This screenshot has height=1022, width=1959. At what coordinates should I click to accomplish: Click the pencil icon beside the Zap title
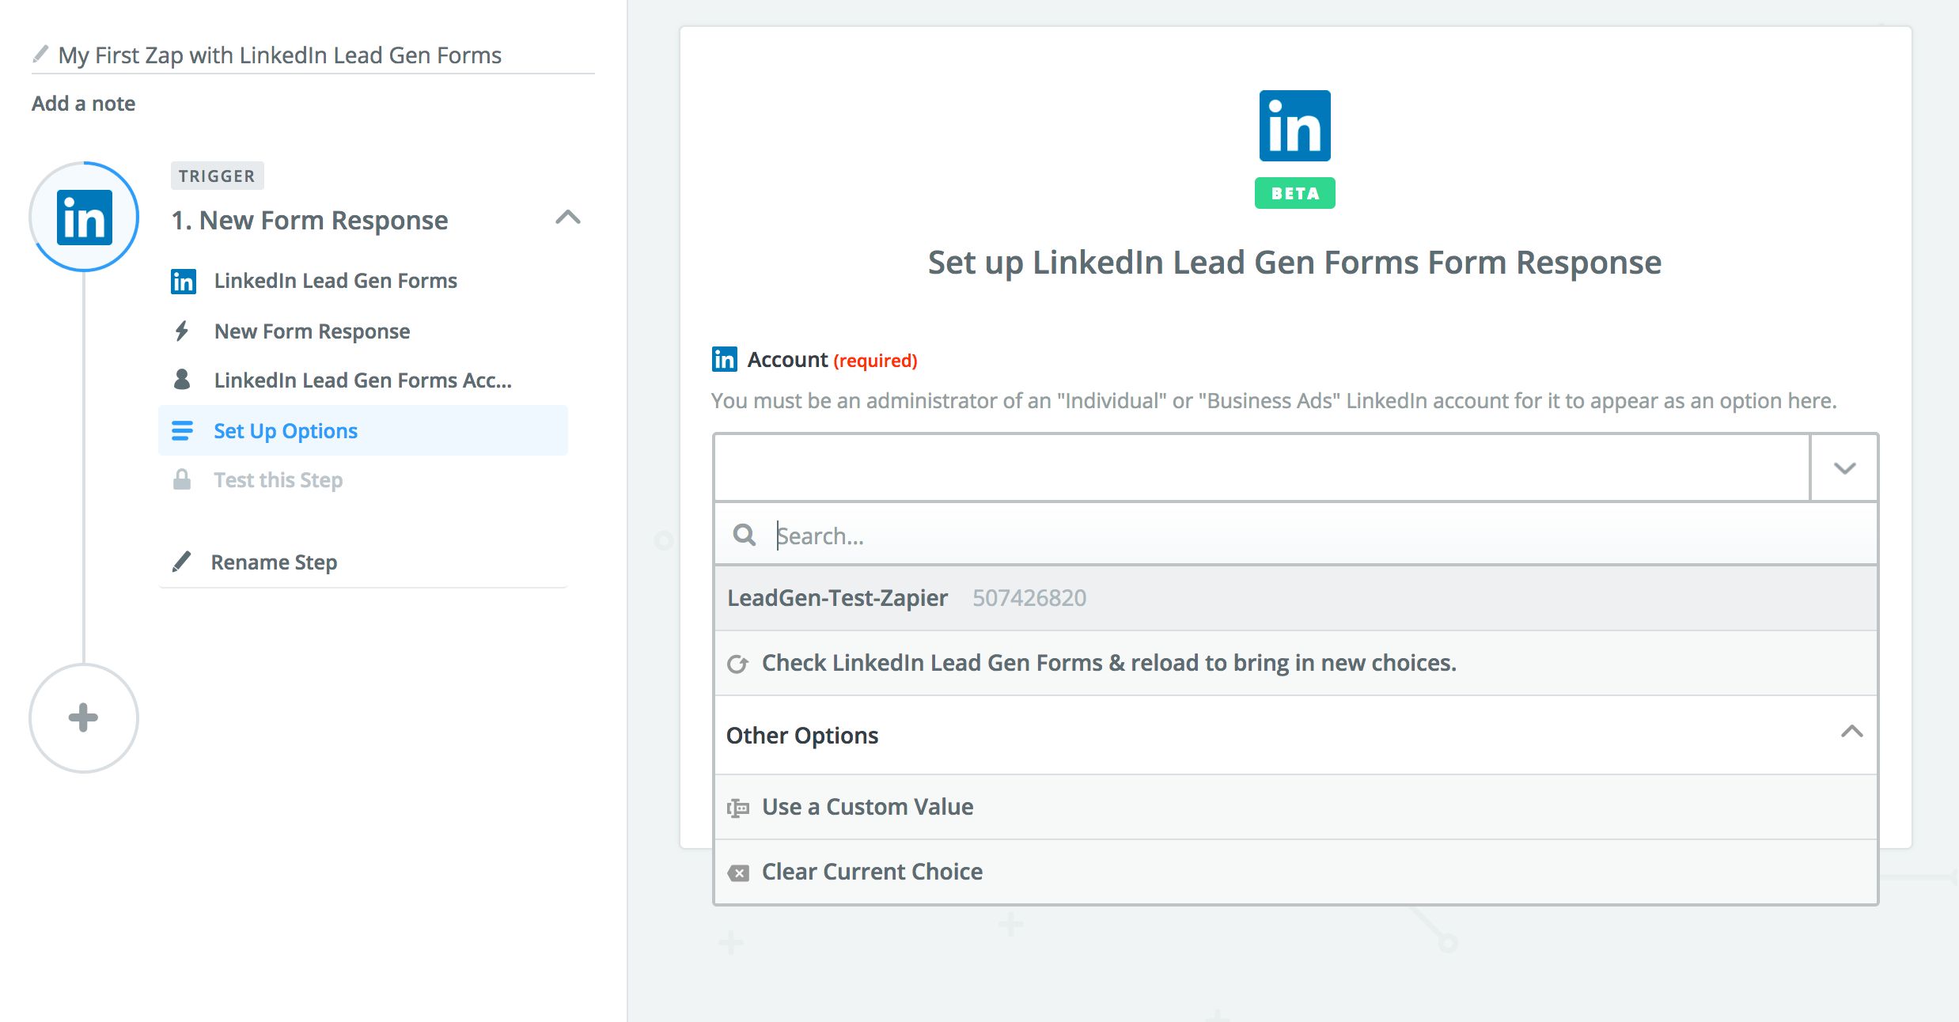(x=40, y=55)
